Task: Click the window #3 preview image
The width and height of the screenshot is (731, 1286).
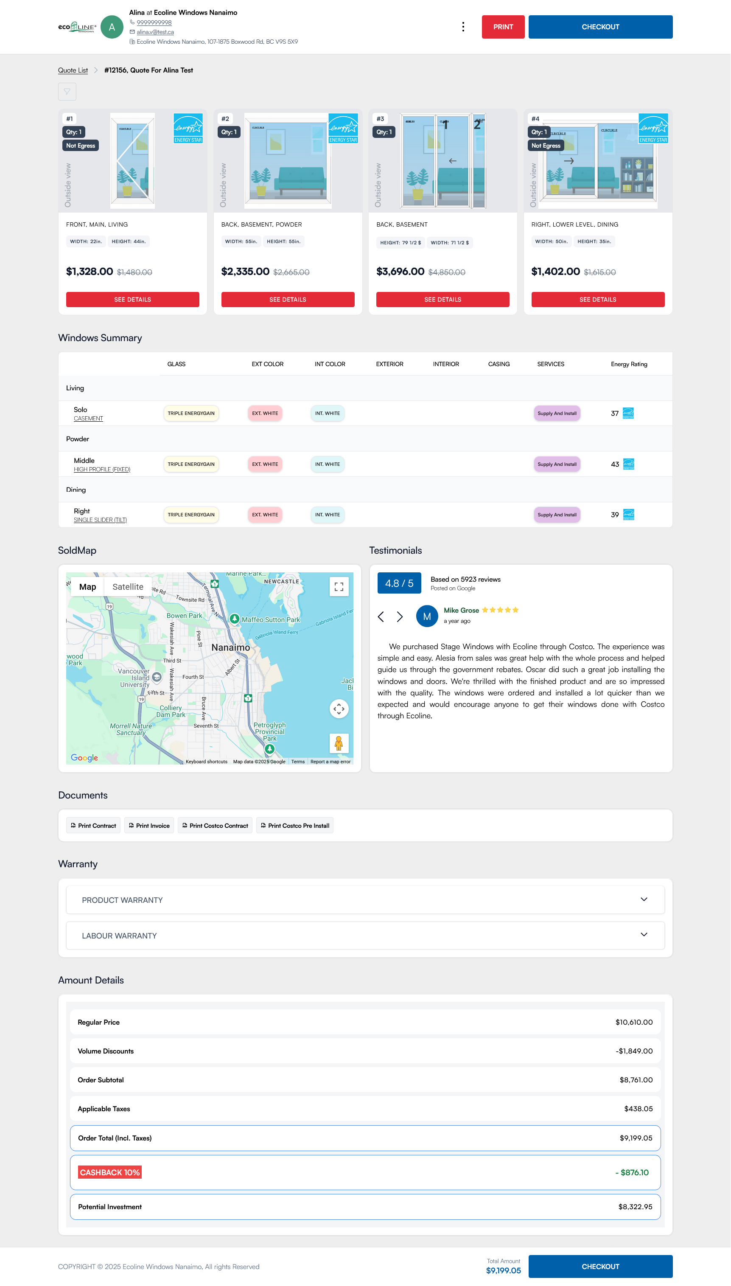Action: 443,161
